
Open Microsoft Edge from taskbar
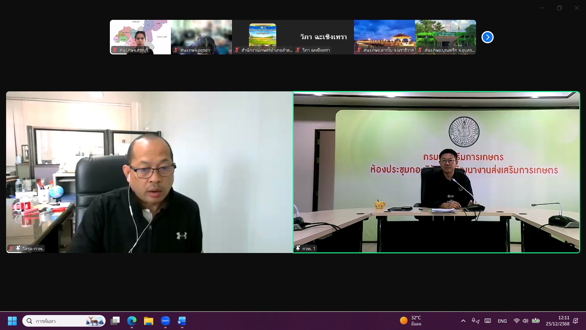[x=132, y=321]
